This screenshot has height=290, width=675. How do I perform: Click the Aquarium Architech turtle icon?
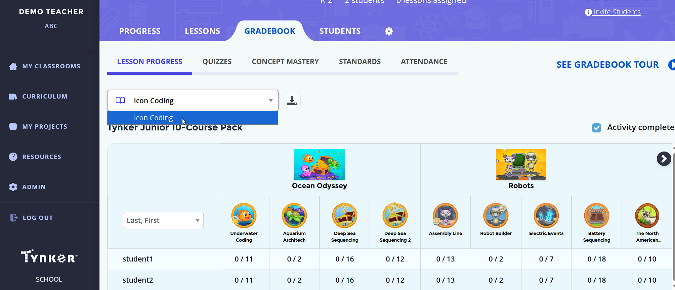click(x=294, y=216)
